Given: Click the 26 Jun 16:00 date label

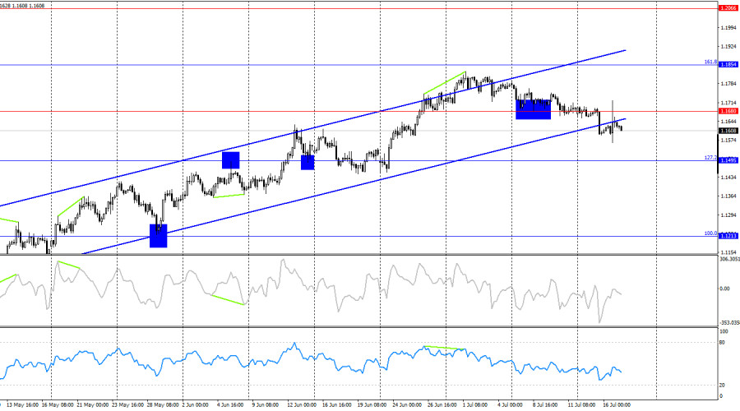Looking at the screenshot, I should click(442, 405).
